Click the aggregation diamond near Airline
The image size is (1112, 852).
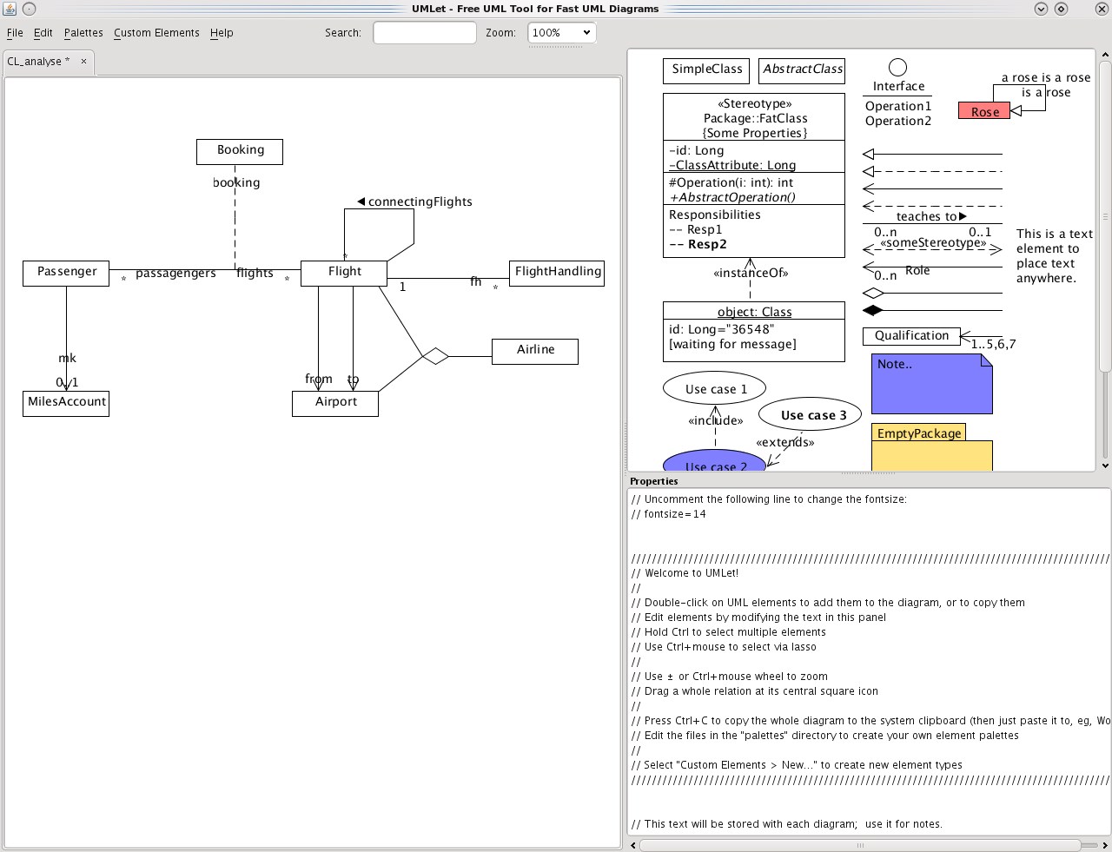pos(435,356)
